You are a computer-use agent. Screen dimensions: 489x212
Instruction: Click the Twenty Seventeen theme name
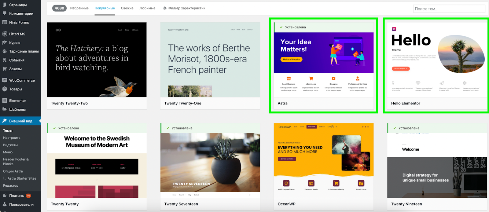[x=181, y=204]
